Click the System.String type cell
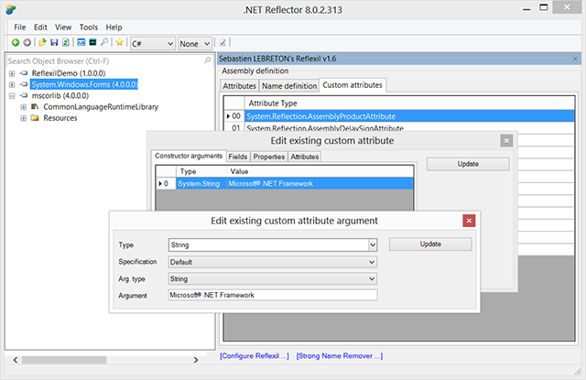Image resolution: width=586 pixels, height=380 pixels. (201, 183)
